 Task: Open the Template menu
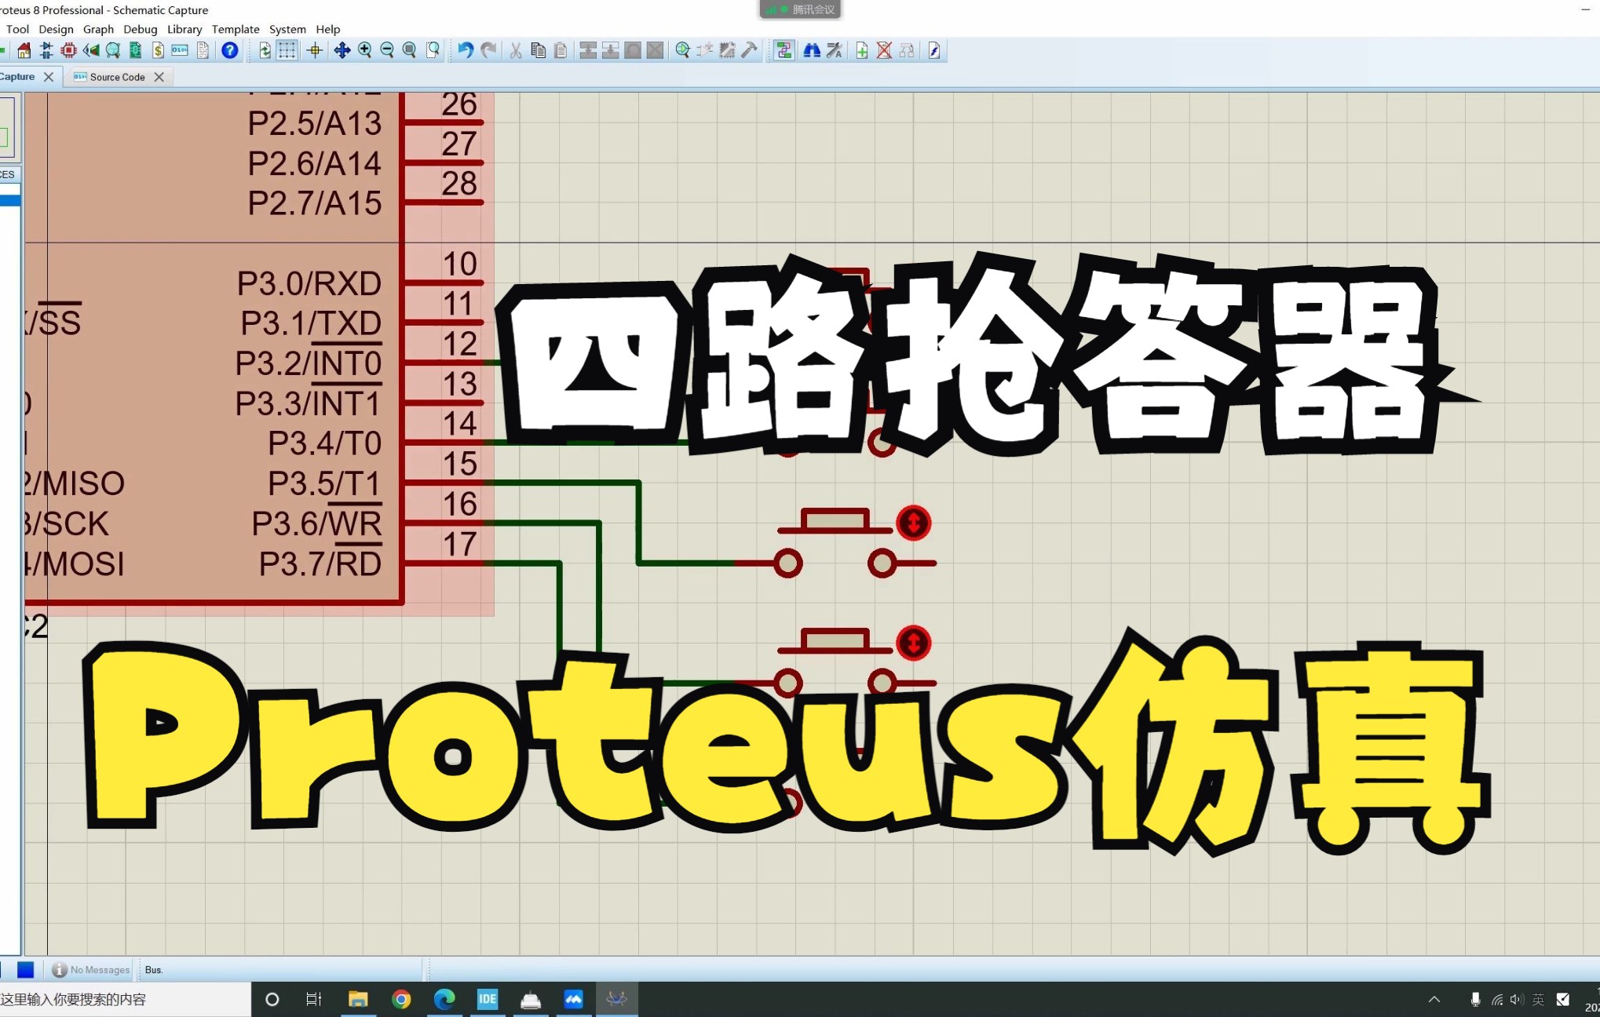(x=236, y=29)
